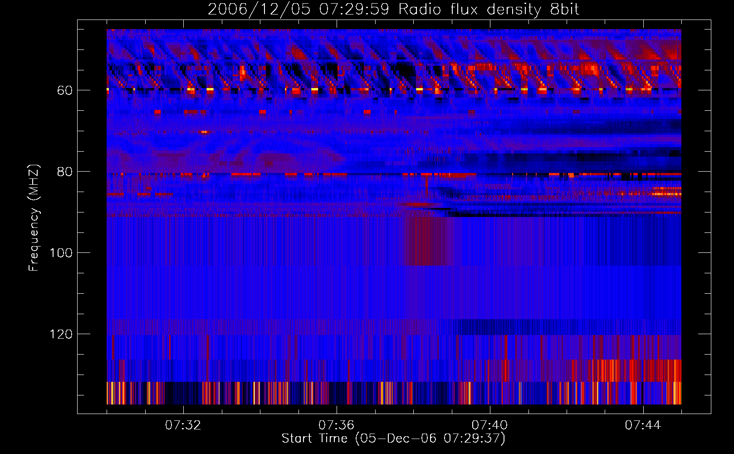Click the "Start Time (05-Dec-06 07:29:37)" label
The image size is (734, 454).
pyautogui.click(x=393, y=439)
